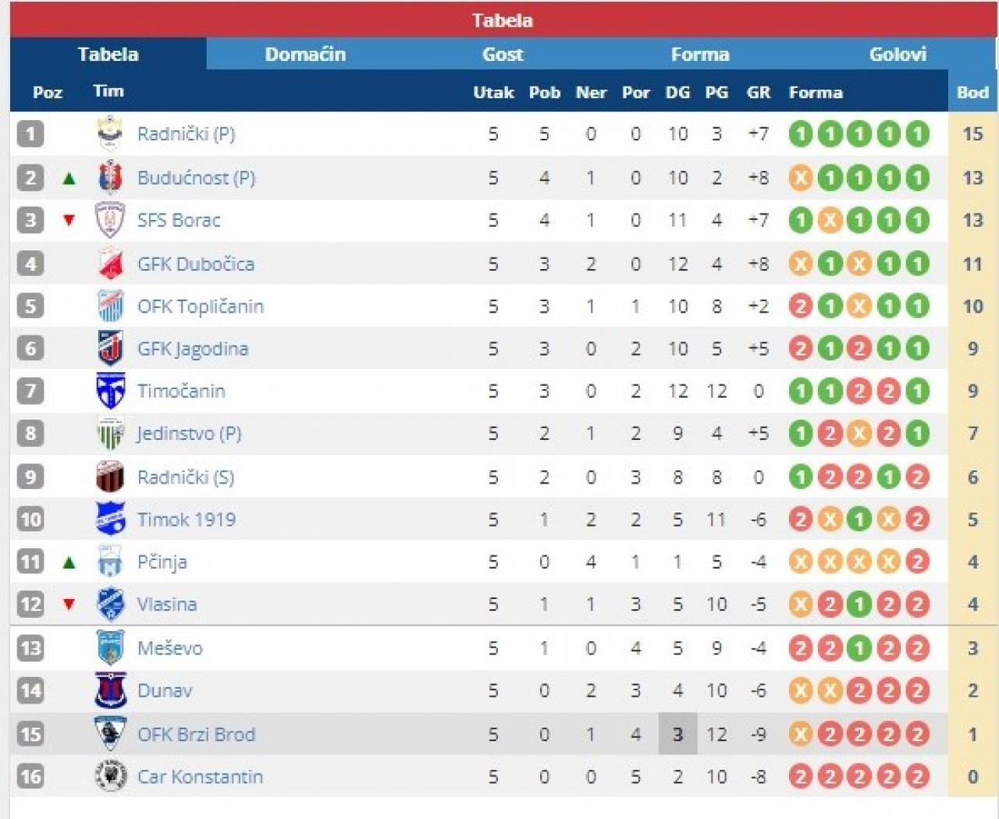Open the Timok 1919 team page

pyautogui.click(x=187, y=519)
